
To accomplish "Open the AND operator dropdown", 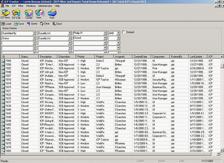I will click(118, 33).
